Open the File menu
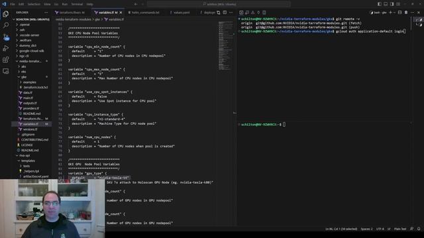The width and height of the screenshot is (424, 238). 13,4
